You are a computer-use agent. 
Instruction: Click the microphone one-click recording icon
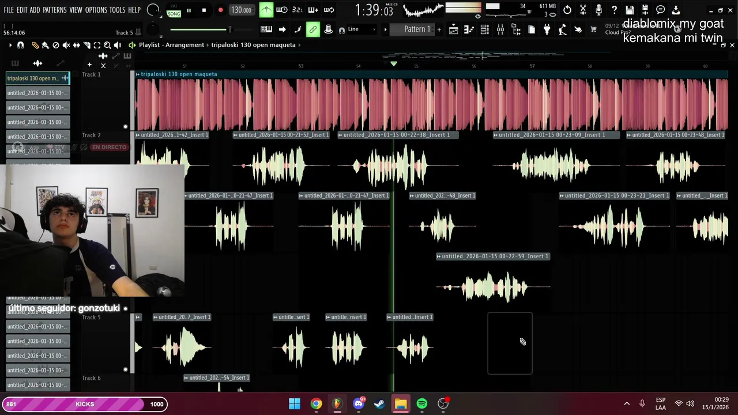pos(598,10)
